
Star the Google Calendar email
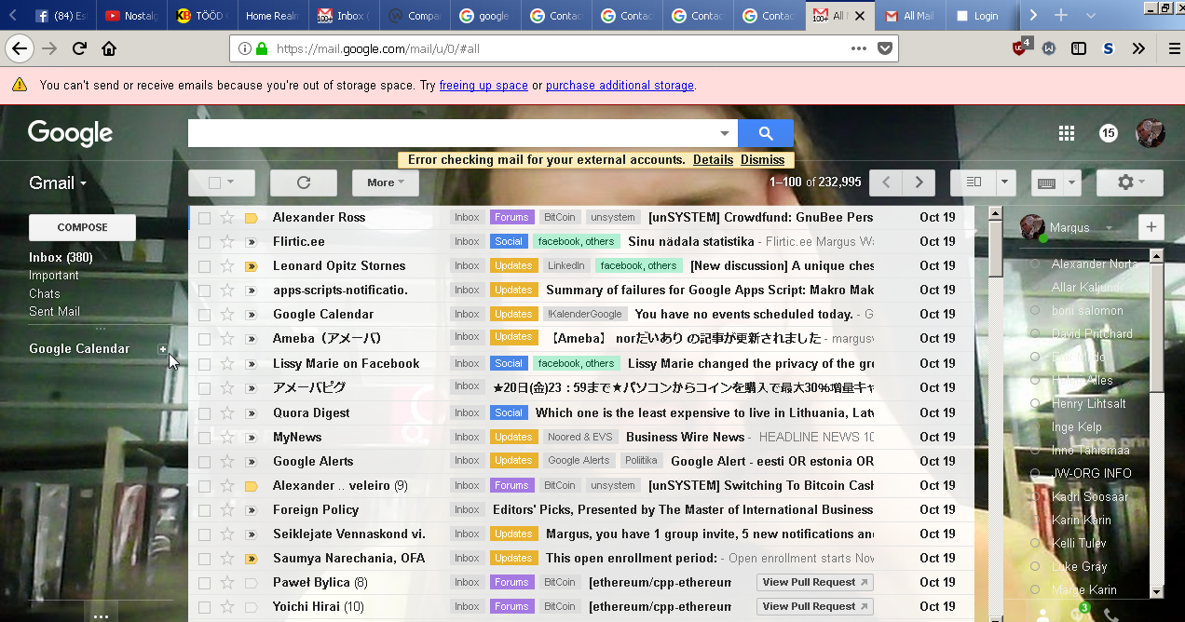[x=227, y=315]
